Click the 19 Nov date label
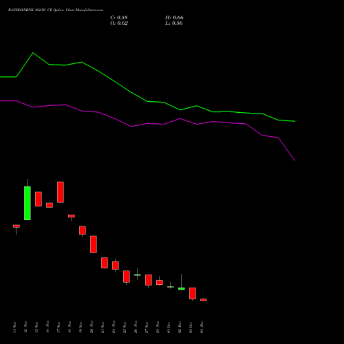This screenshot has height=344, width=344. [80, 327]
